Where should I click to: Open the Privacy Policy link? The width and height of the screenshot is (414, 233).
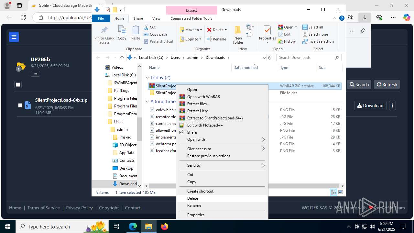click(79, 208)
